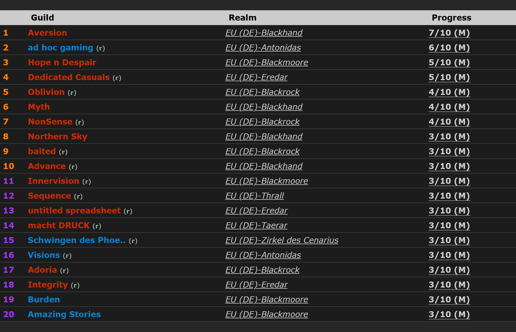Open macht DRUCK's EU (DE)-Taerar realm link

[256, 225]
